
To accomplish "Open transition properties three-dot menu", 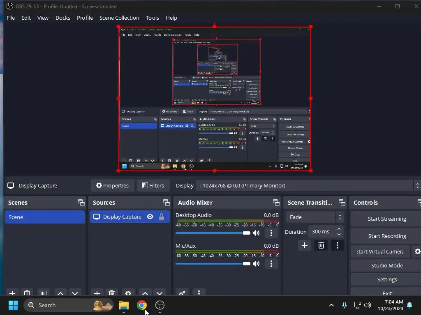I will (338, 245).
